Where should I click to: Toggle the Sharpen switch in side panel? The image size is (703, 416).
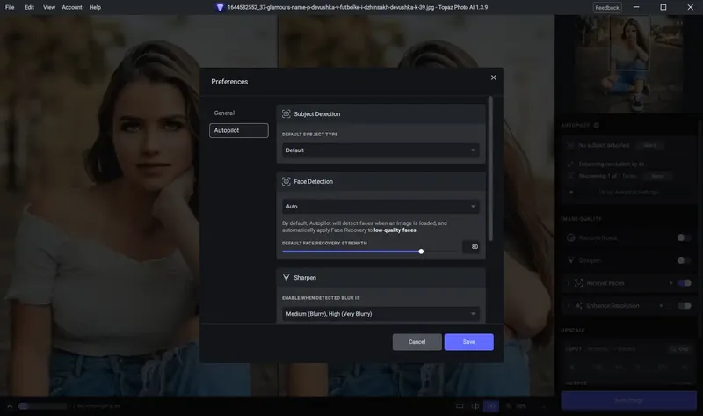tap(684, 260)
